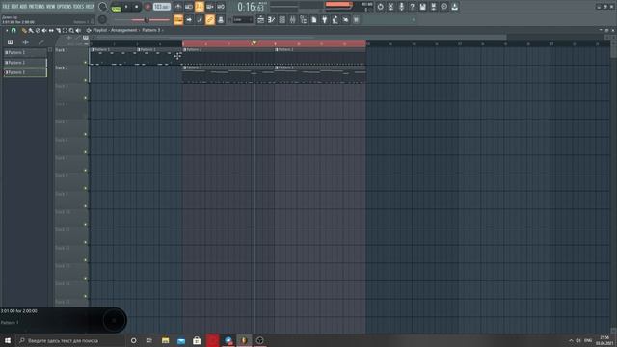Open the playlist options arrow menu
Screen dimensions: 617x347
click(x=7, y=30)
